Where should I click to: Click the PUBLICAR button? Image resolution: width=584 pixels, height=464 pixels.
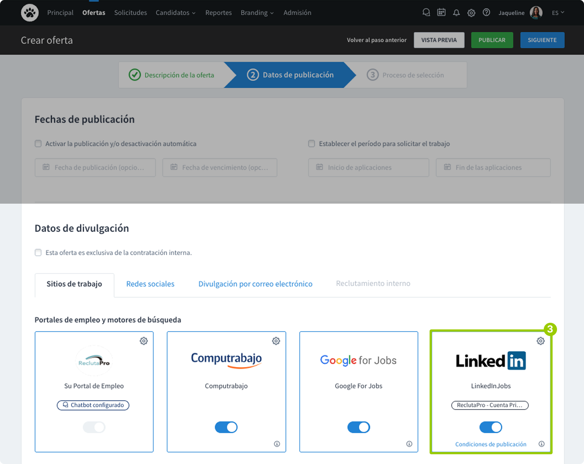492,40
